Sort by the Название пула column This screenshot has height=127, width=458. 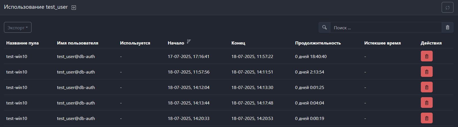pos(23,43)
